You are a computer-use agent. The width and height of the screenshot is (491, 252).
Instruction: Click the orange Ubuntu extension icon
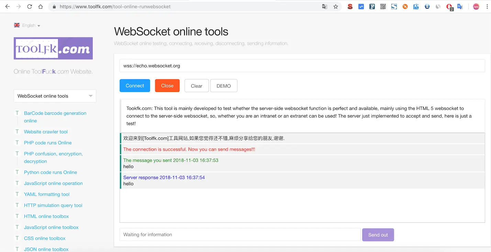pos(405,6)
